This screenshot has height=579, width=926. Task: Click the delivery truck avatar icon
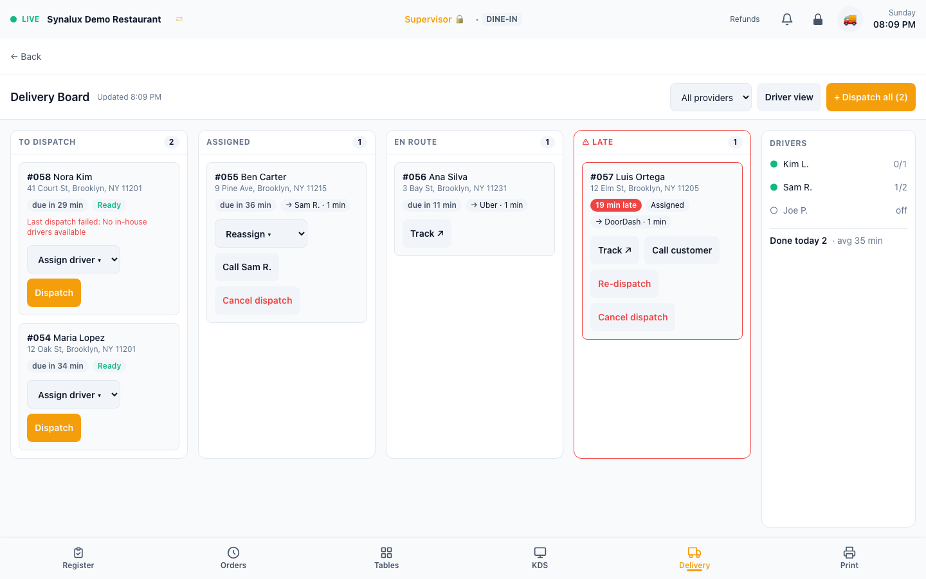click(850, 19)
